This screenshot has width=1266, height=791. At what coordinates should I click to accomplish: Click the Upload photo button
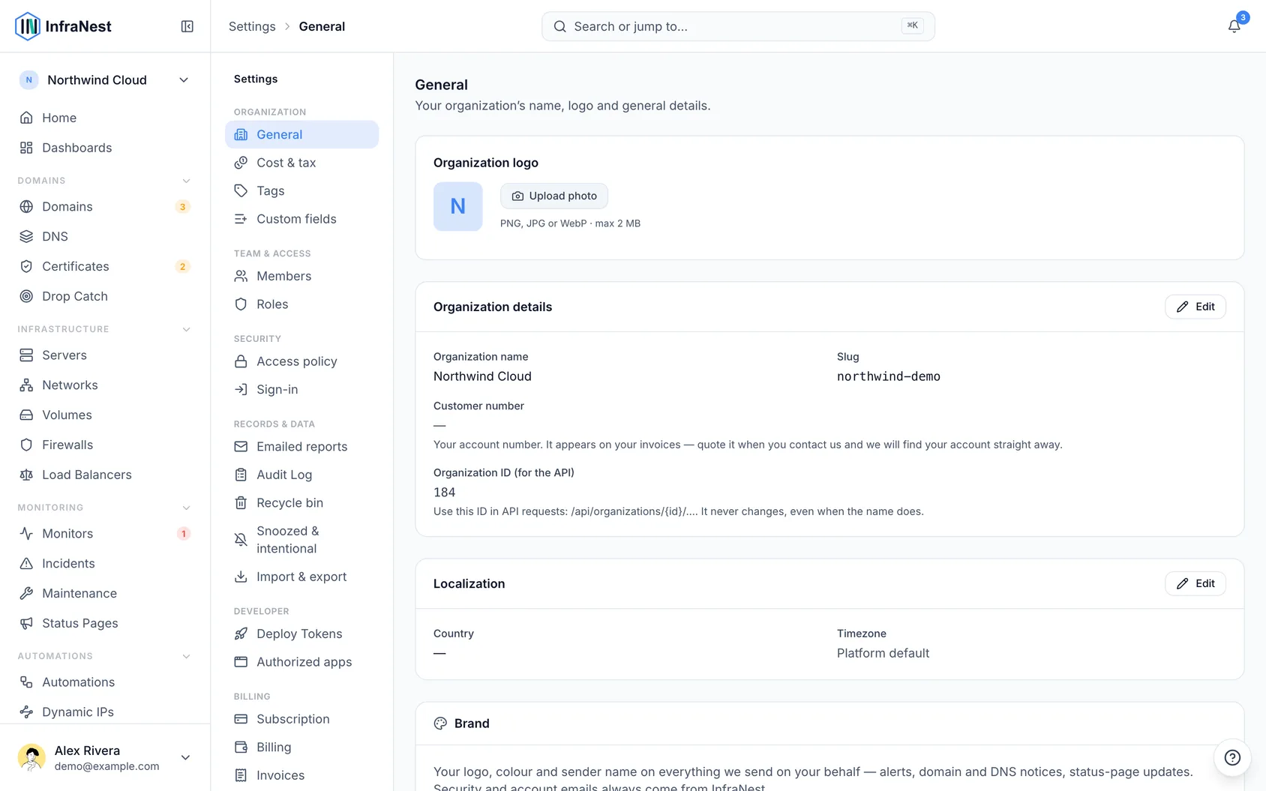click(554, 196)
